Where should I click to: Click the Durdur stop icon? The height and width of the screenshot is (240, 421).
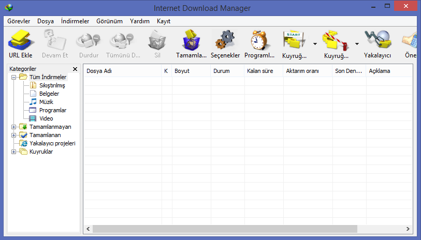click(x=89, y=40)
